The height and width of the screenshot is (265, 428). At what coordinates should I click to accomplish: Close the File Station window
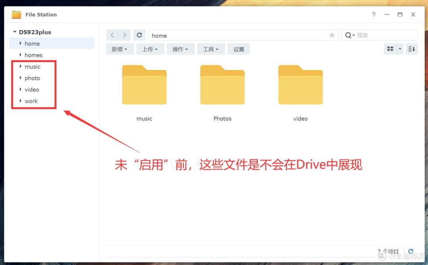413,14
